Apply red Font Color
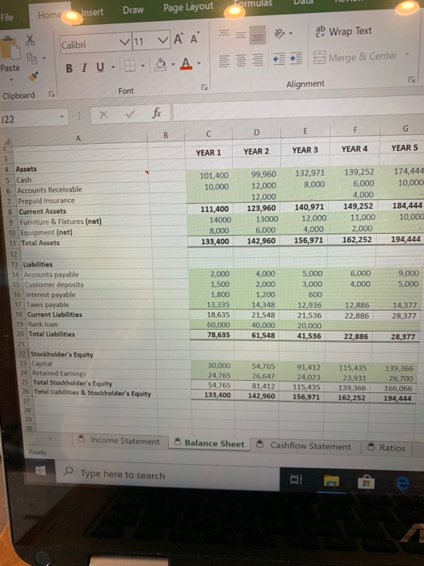Viewport: 424px width, 566px height. click(x=186, y=64)
